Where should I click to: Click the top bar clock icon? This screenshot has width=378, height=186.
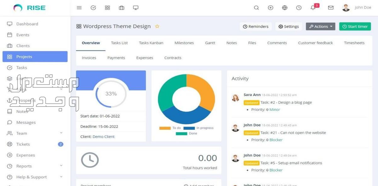coord(299,8)
